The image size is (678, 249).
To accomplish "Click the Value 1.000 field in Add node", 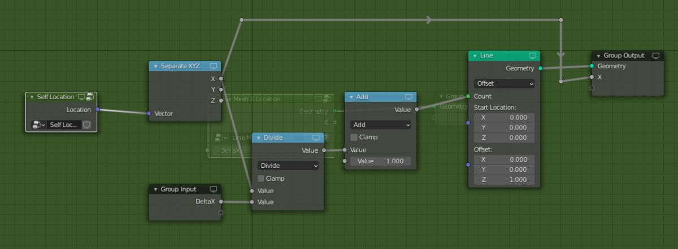I will 381,161.
